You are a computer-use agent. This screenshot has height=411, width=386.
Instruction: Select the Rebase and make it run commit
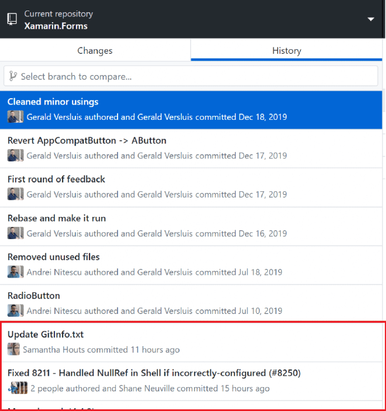click(x=191, y=226)
